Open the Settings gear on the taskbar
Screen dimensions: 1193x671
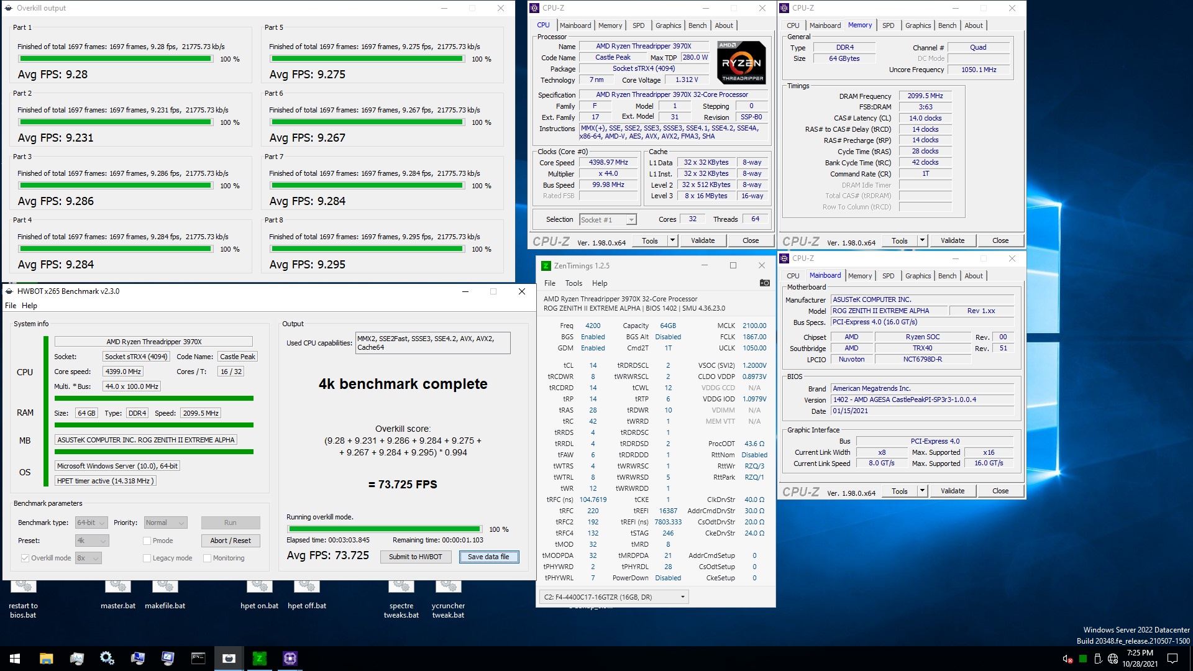107,659
